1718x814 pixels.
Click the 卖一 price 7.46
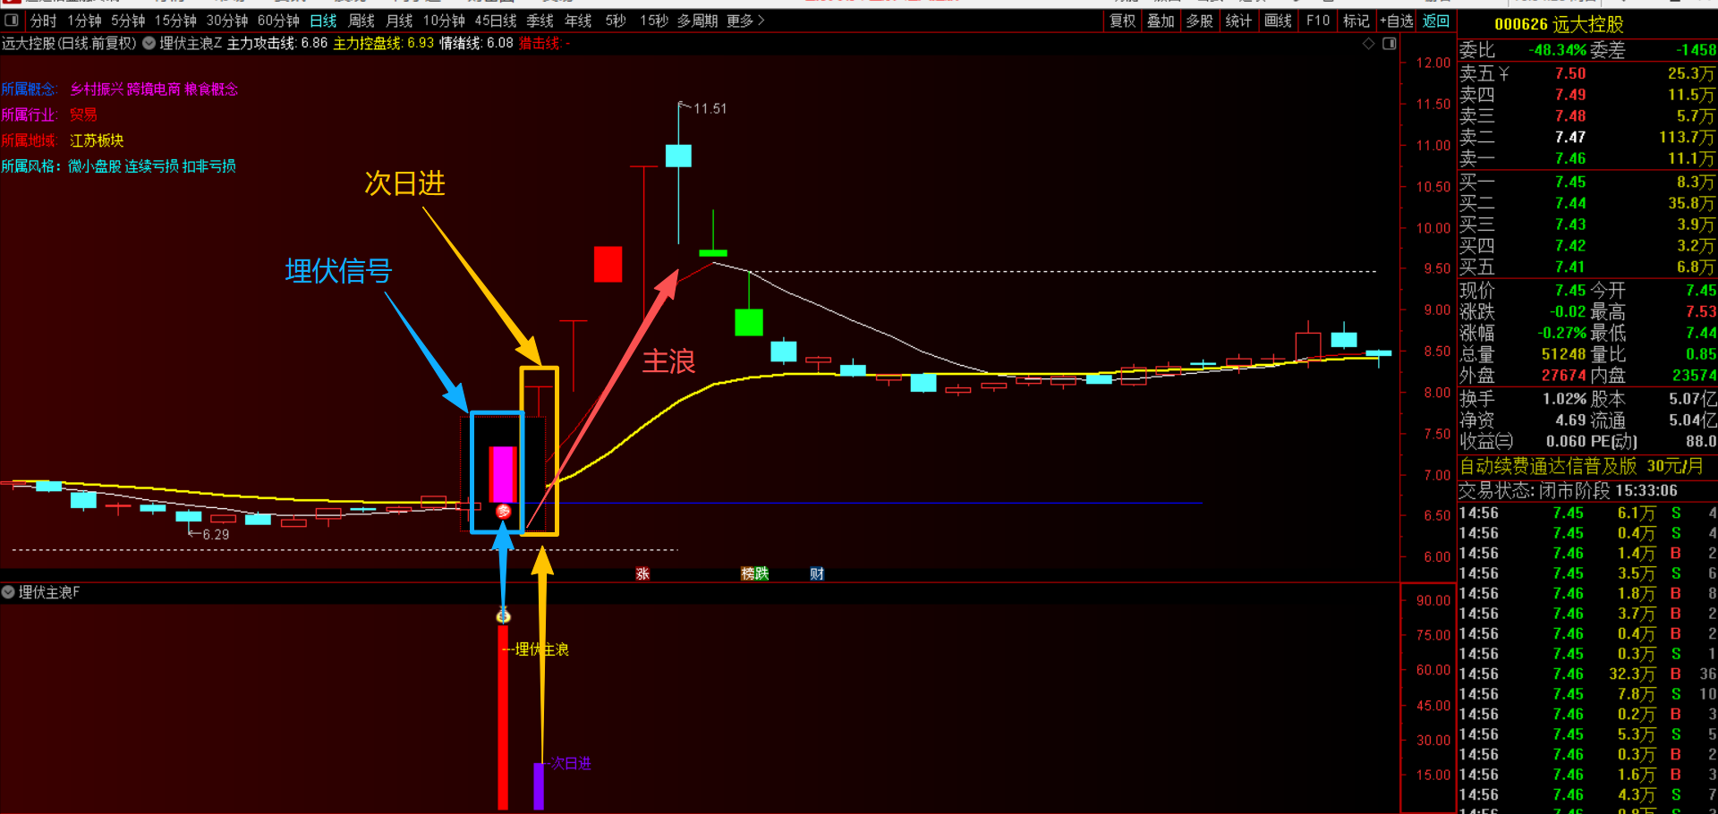tap(1570, 158)
